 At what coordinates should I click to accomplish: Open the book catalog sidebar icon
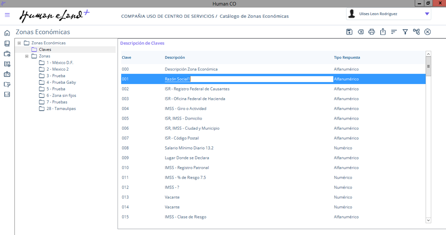pos(7,44)
